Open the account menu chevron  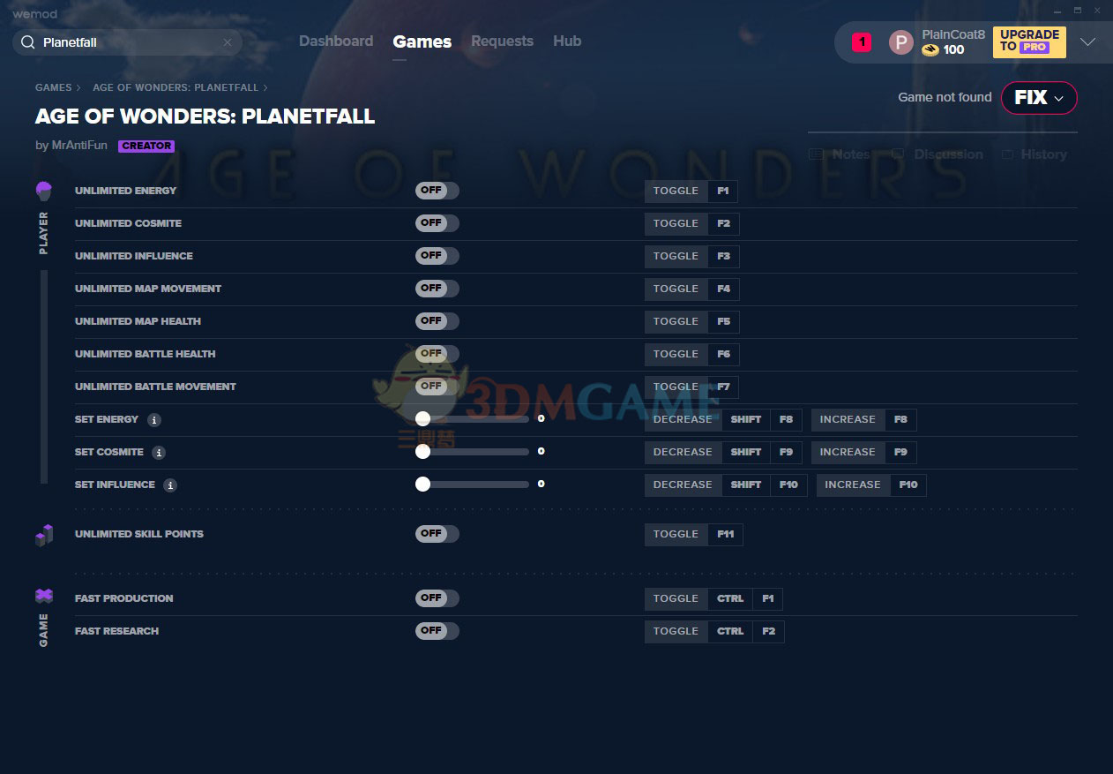[x=1087, y=42]
